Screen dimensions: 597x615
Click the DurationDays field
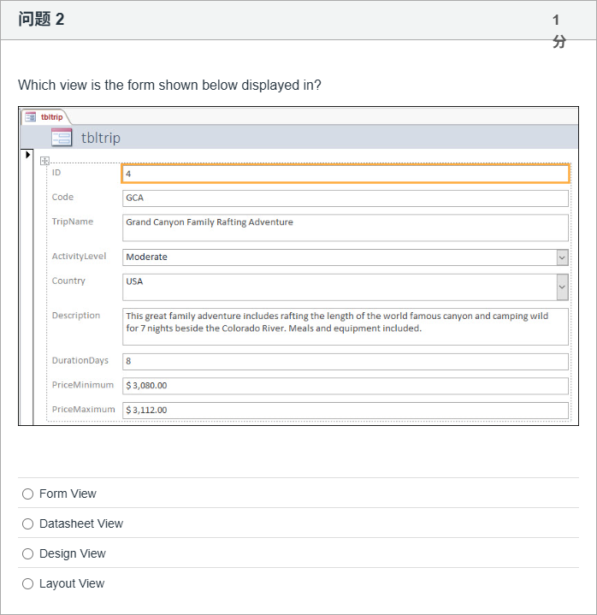tap(345, 361)
